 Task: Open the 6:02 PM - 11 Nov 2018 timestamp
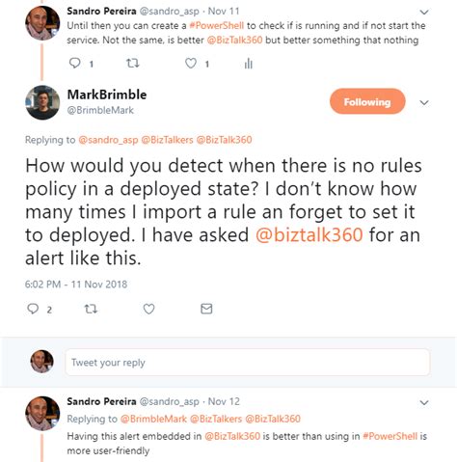[76, 285]
